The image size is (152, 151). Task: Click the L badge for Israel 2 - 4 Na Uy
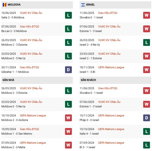pyautogui.click(x=146, y=43)
